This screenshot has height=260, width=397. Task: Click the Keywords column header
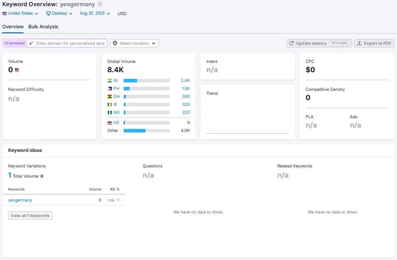pos(16,189)
